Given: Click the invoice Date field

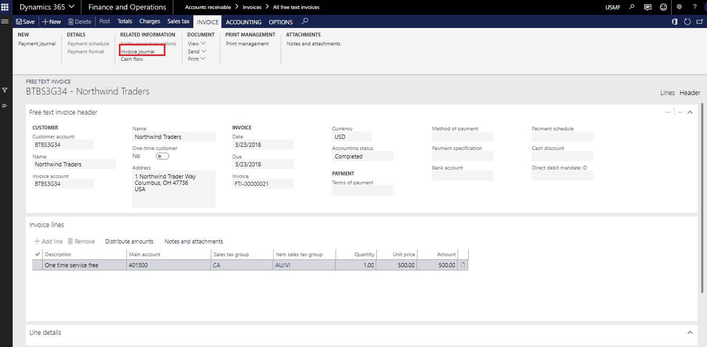Looking at the screenshot, I should [x=263, y=145].
